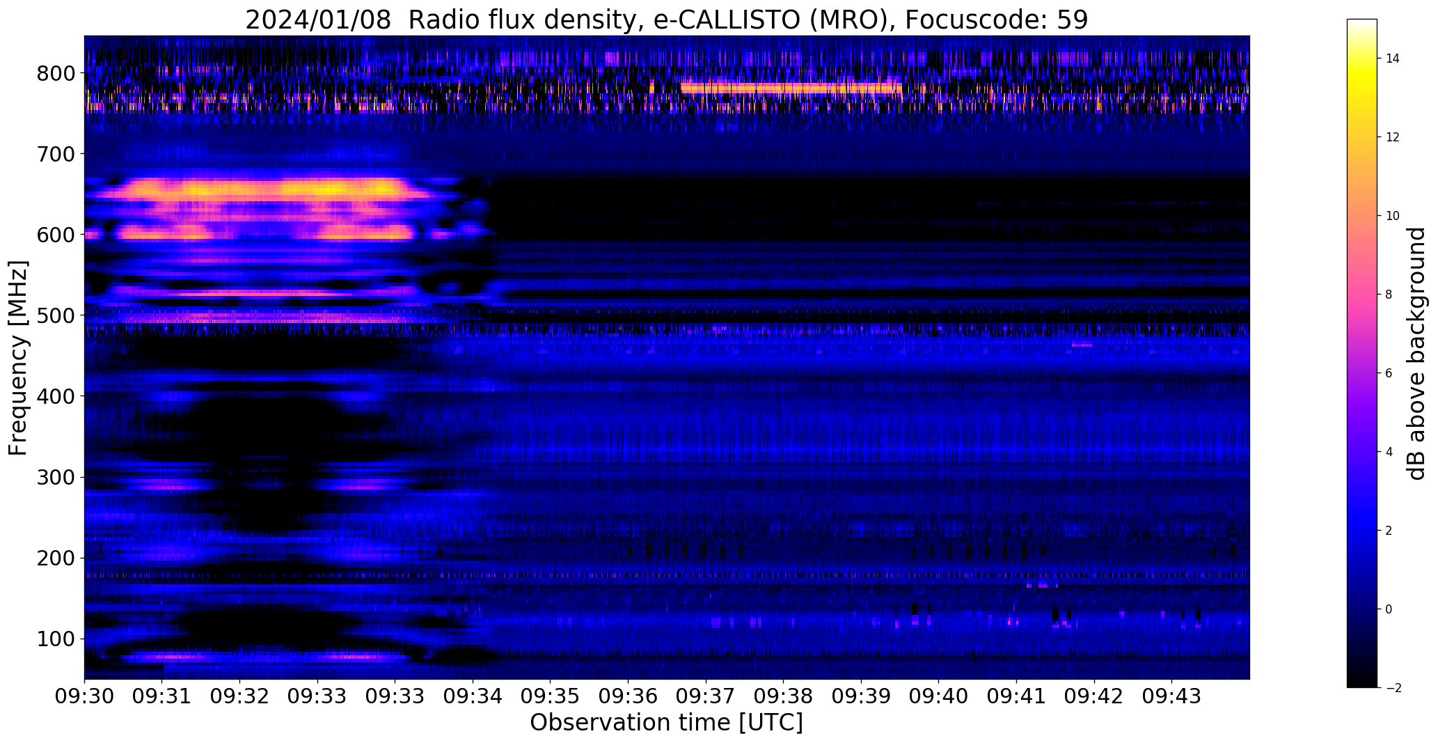The height and width of the screenshot is (743, 1438).
Task: Click the 300 frequency tick label
Action: [56, 477]
